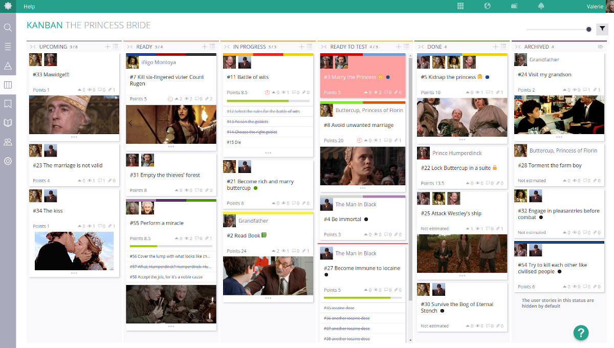Fold the READY column
Screen dimensions: 614x348
[129, 47]
